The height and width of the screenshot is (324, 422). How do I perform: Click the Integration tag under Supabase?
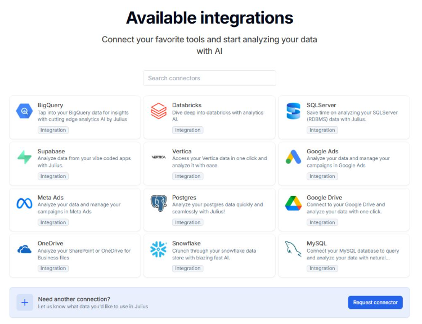(53, 176)
